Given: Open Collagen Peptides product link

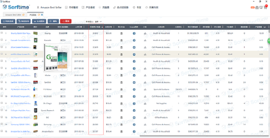Looking at the screenshot, I should click(21, 111).
